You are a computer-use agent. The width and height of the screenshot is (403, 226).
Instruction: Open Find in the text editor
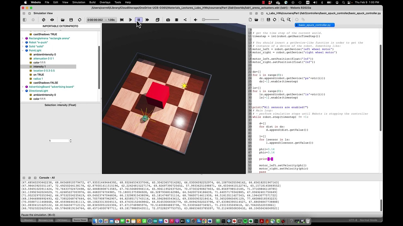click(282, 20)
